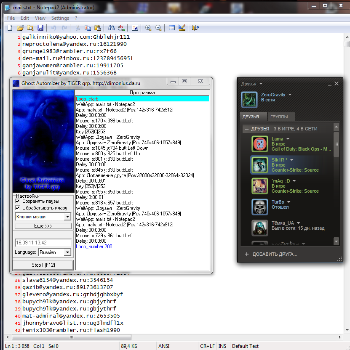The width and height of the screenshot is (350, 350).
Task: Click the Friends list scrollbar up arrow
Action: (336, 127)
